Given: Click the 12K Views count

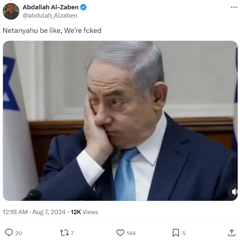Looking at the screenshot, I should tap(84, 212).
